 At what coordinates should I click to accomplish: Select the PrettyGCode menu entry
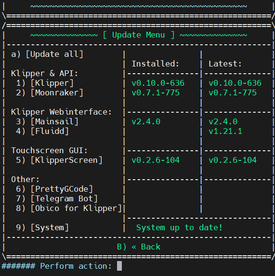[54, 189]
